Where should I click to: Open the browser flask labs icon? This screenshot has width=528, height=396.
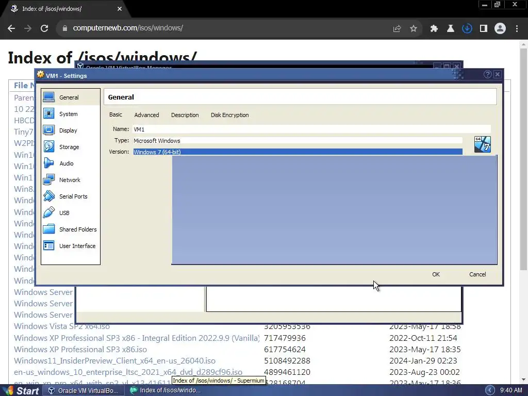tap(451, 29)
